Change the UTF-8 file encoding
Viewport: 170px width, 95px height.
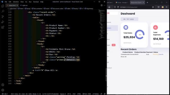[x=69, y=94]
